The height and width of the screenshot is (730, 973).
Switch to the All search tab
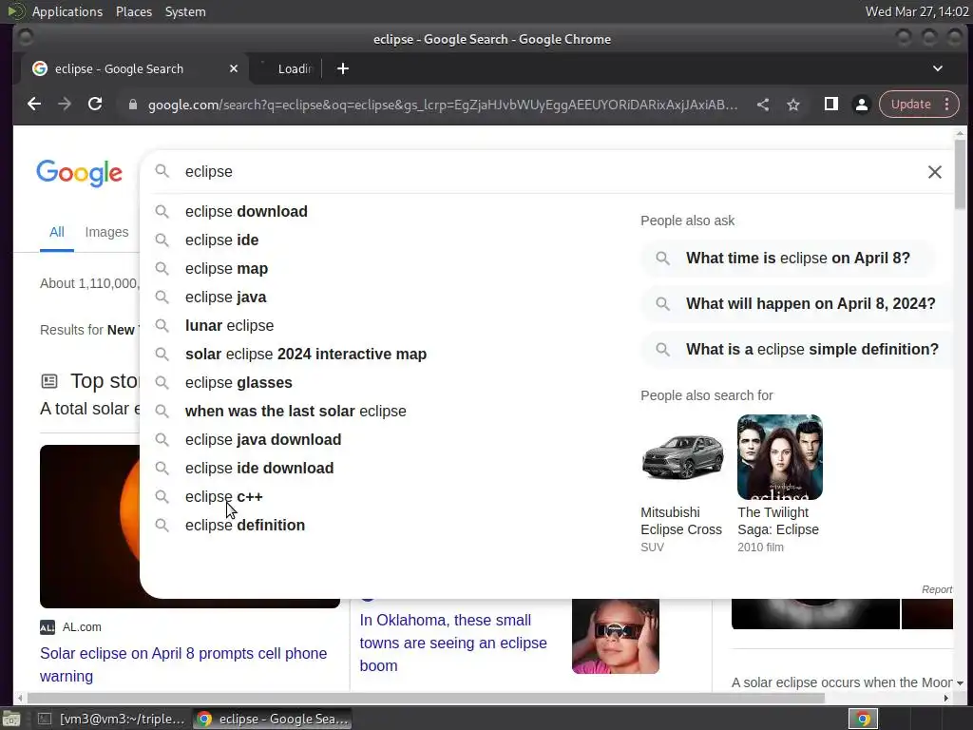tap(56, 233)
